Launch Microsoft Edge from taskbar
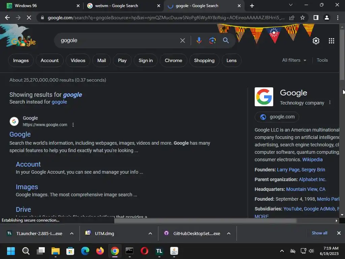Image resolution: width=345 pixels, height=259 pixels. [85, 251]
